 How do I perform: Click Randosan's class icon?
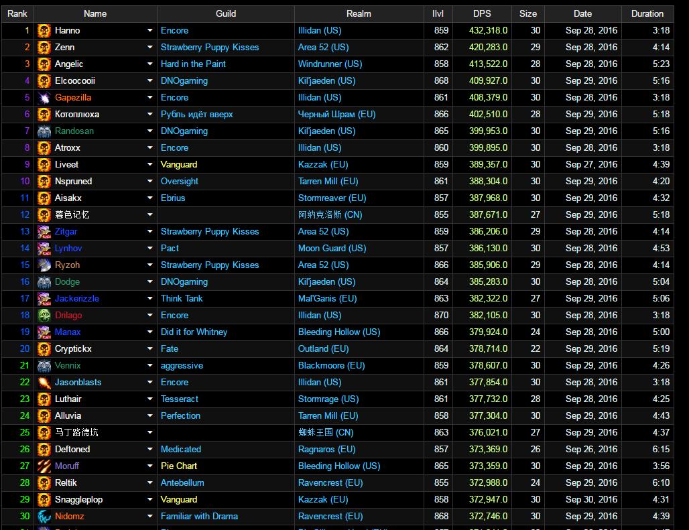tap(44, 131)
